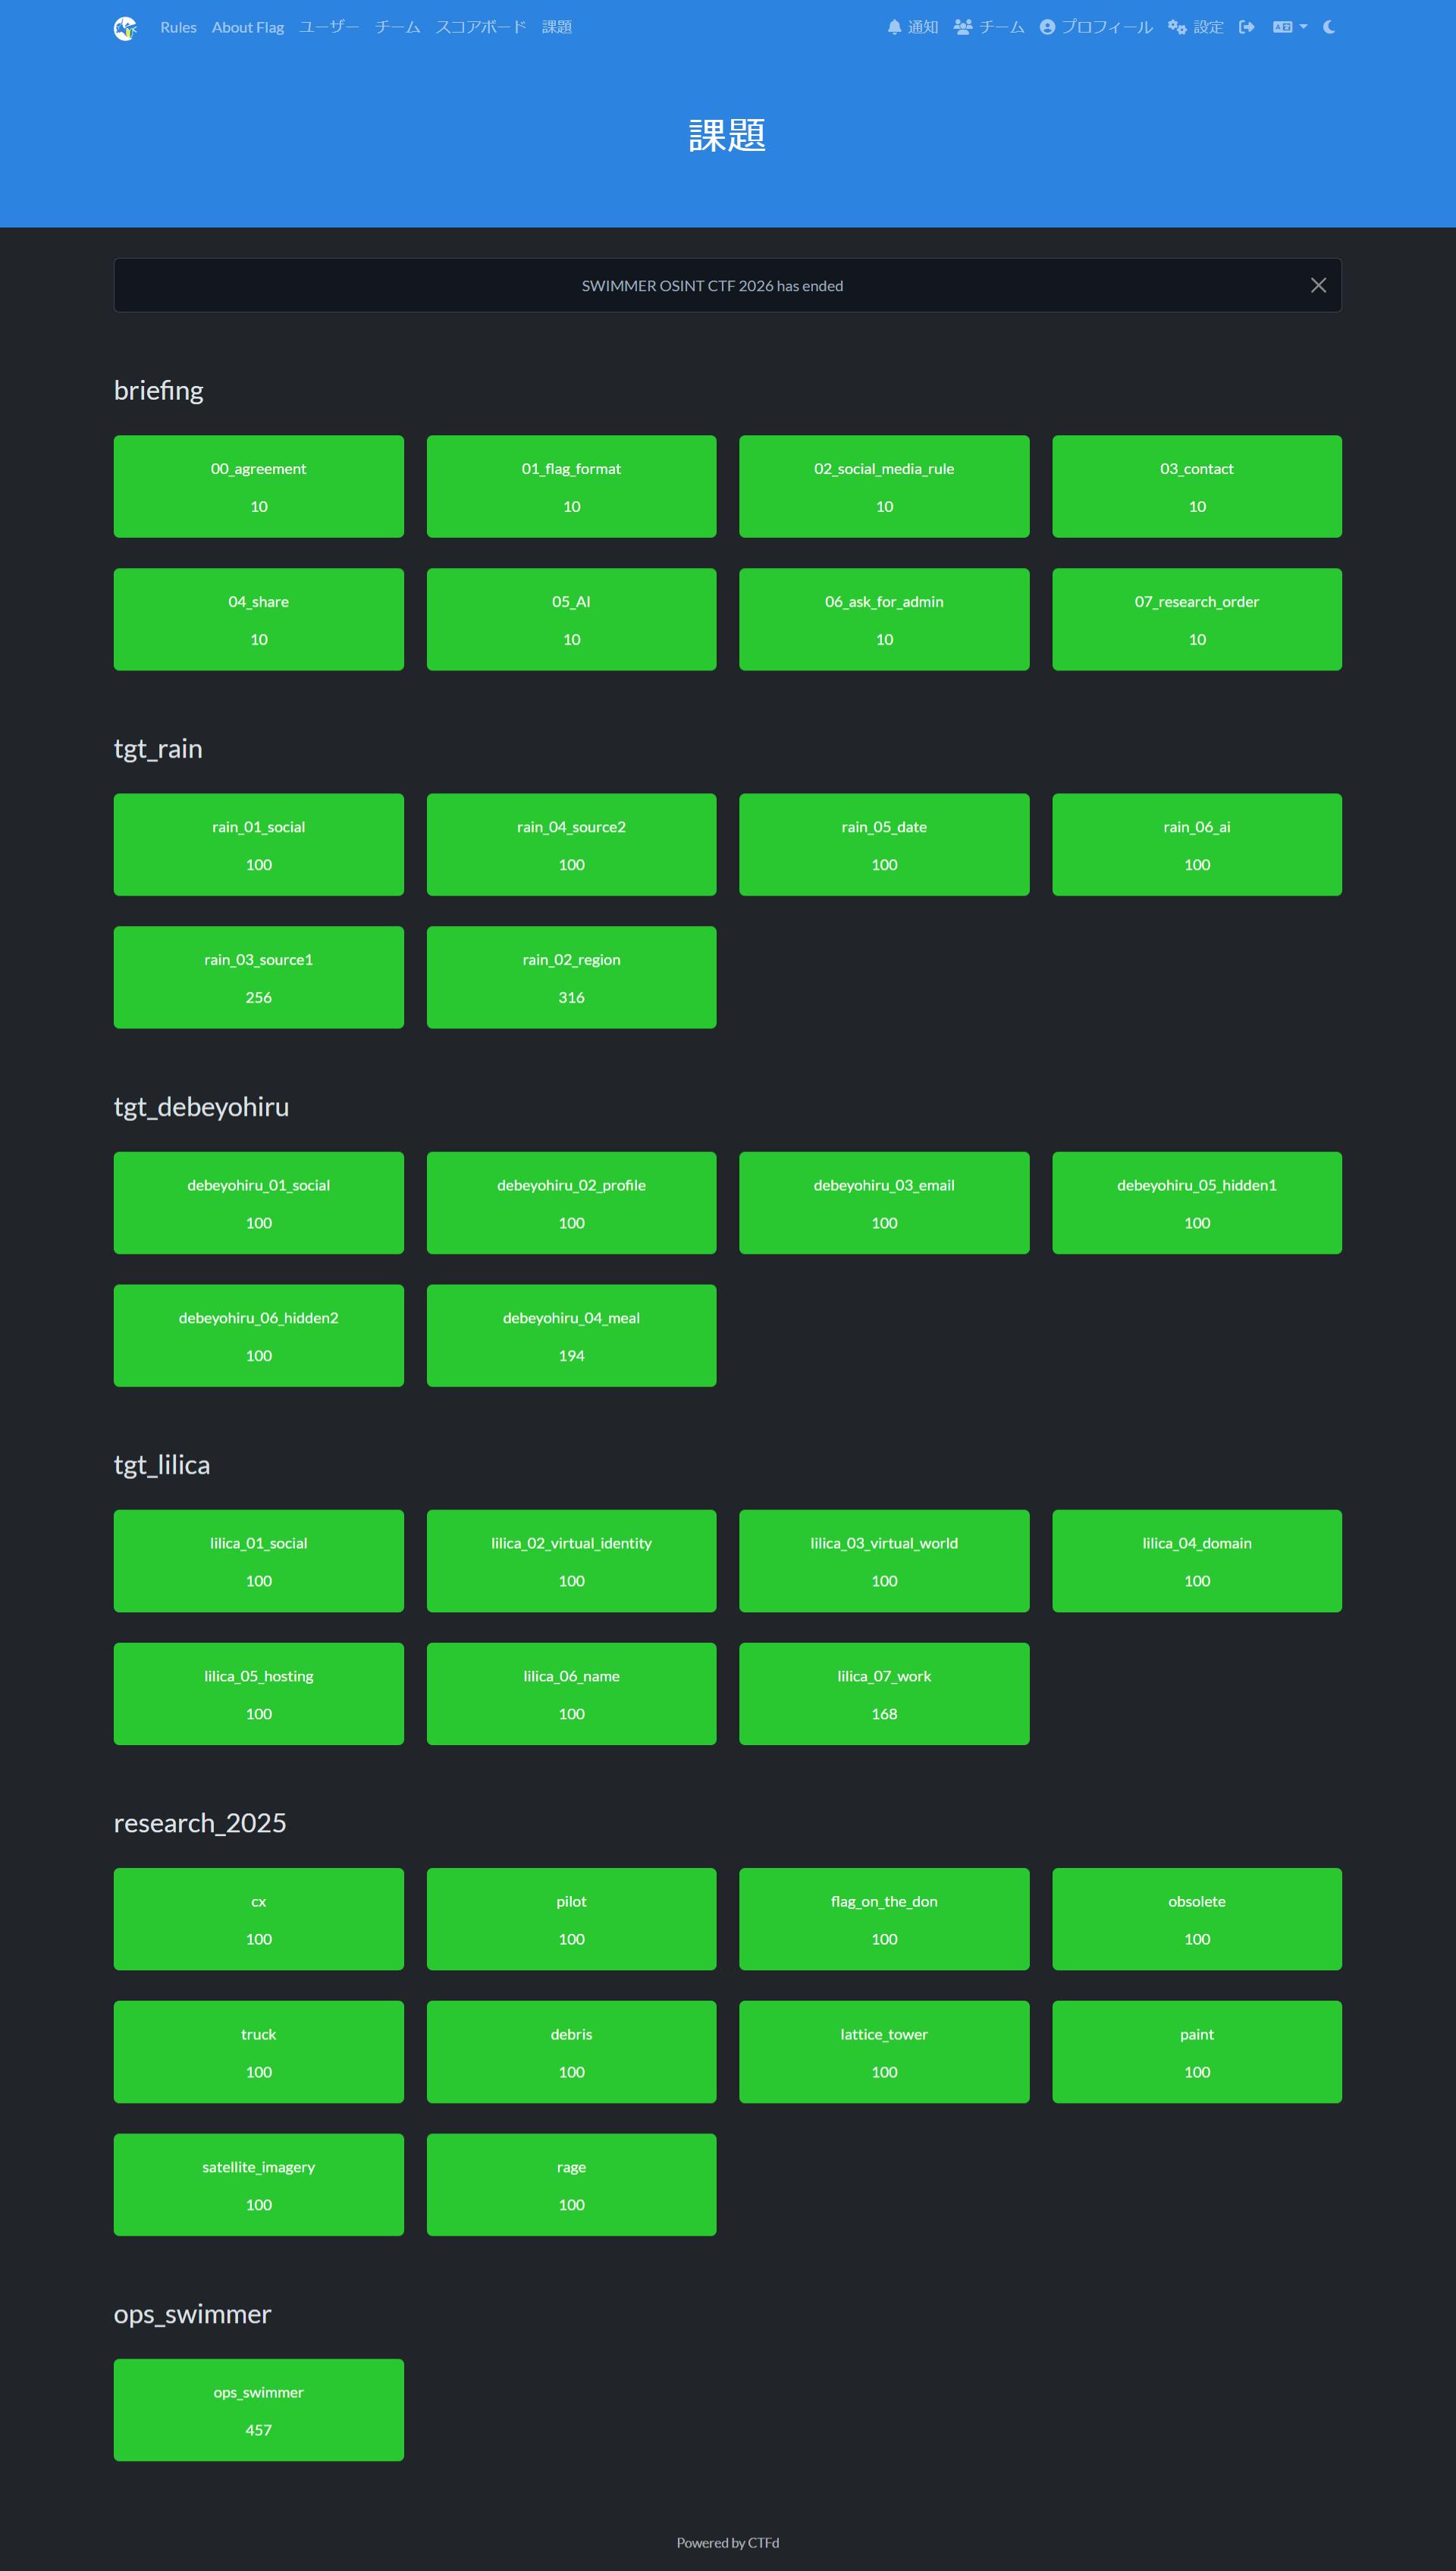Open profile via the user circle icon
This screenshot has width=1456, height=2571.
coord(1047,28)
